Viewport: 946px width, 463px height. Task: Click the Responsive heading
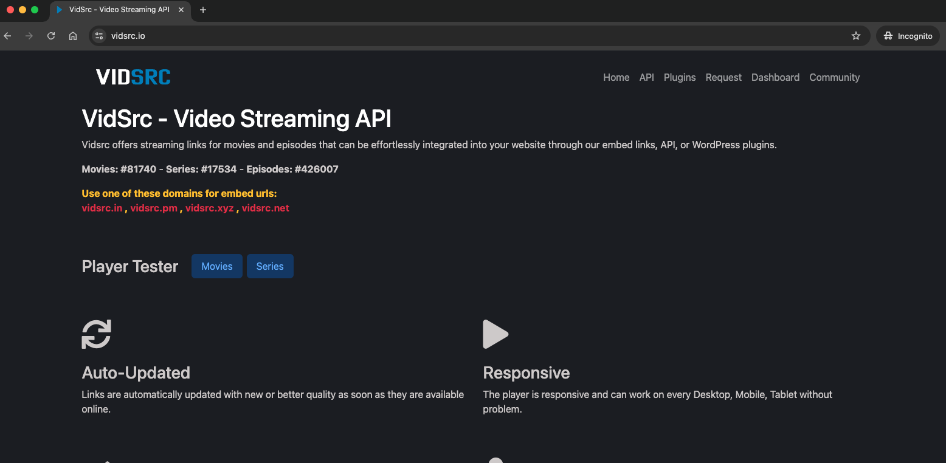pyautogui.click(x=527, y=372)
